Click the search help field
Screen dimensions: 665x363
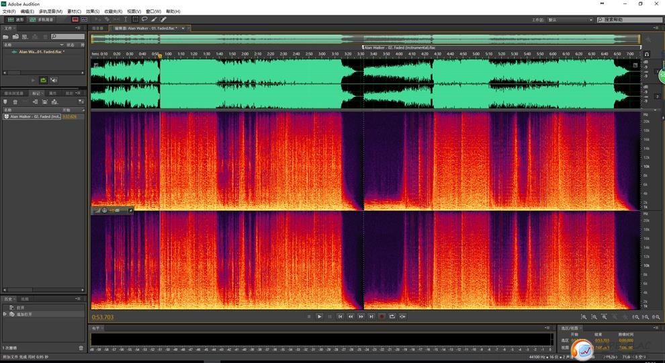(x=629, y=20)
